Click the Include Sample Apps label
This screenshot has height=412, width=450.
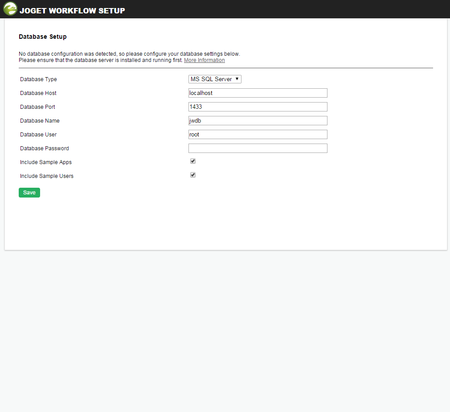(x=46, y=162)
